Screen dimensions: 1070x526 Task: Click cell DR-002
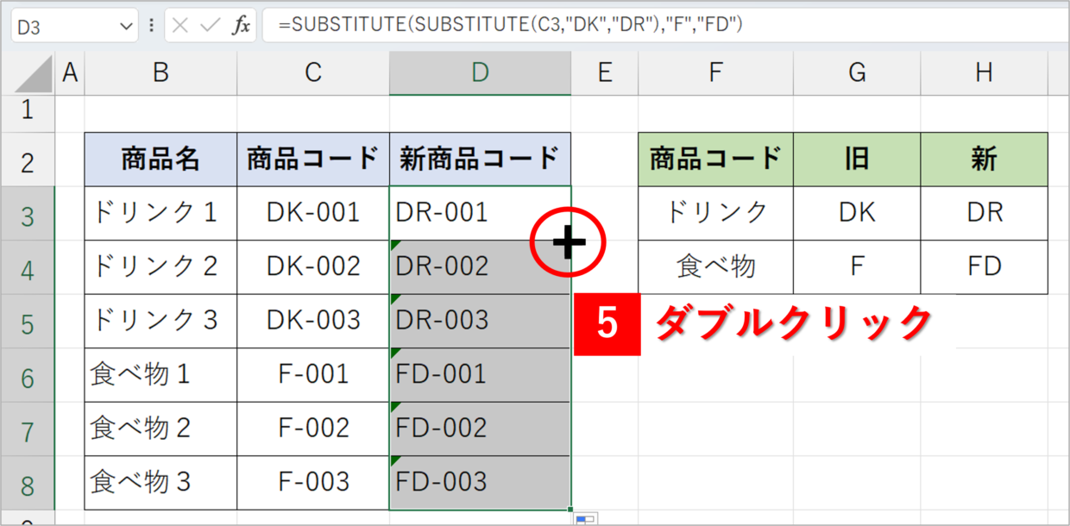pos(480,268)
